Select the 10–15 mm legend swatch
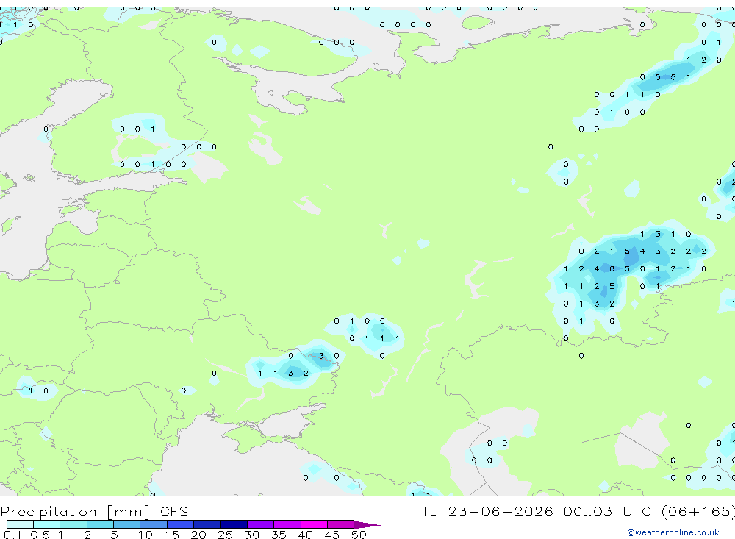The width and height of the screenshot is (735, 539). tap(154, 524)
